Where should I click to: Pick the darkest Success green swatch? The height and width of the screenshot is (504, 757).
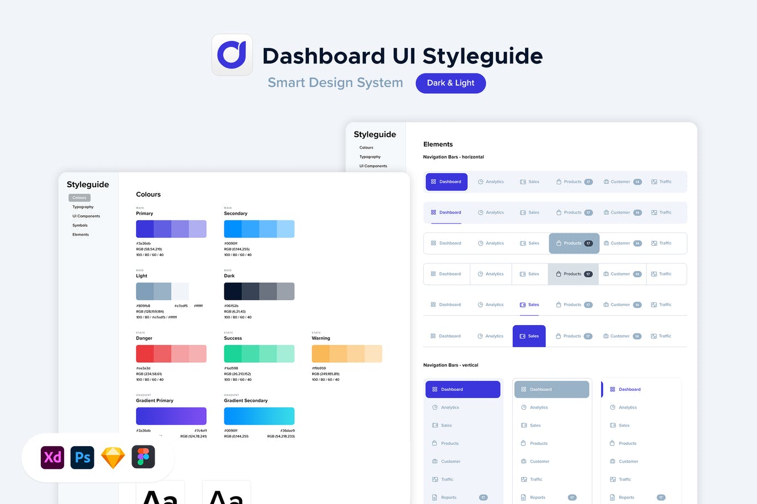[x=233, y=354]
